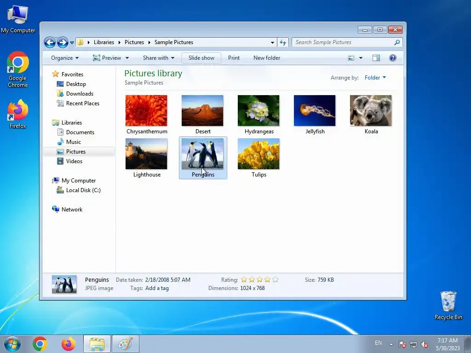Select Pictures in the address path
The width and height of the screenshot is (471, 353).
tap(134, 42)
